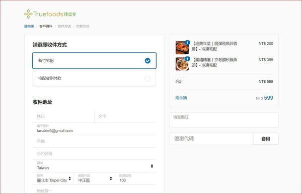
Task: Click the NT$ 399 item price
Action: (266, 60)
